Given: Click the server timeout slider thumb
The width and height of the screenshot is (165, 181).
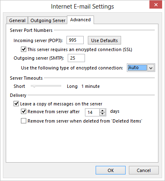Looking at the screenshot, I should pyautogui.click(x=34, y=86).
